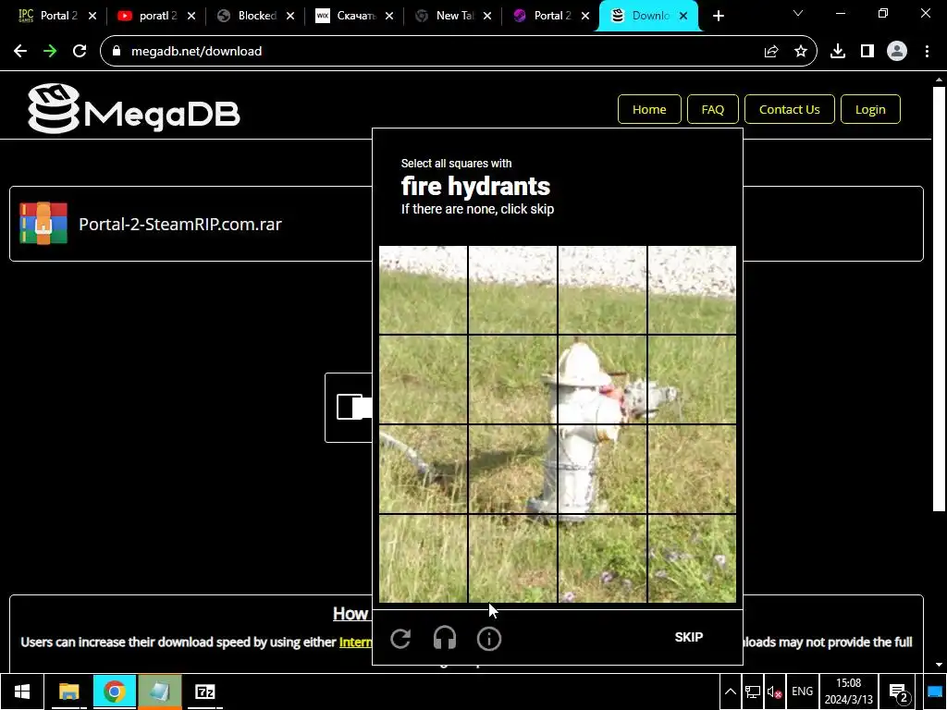Click muted volume tray icon
Viewport: 947px width, 710px height.
tap(775, 692)
